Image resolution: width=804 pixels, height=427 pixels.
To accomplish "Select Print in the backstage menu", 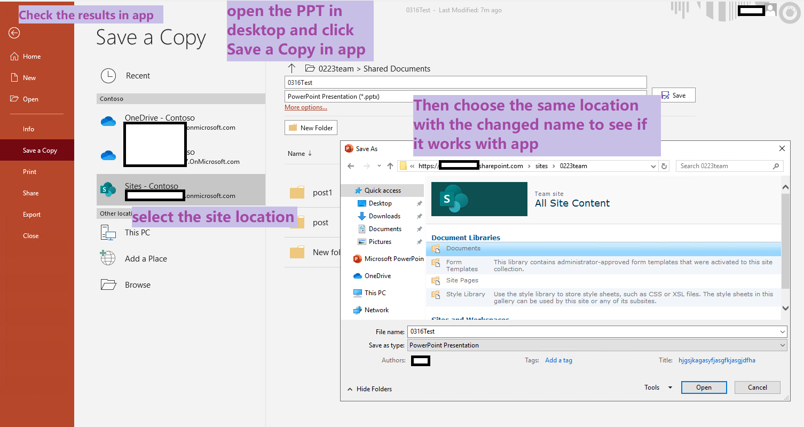I will [29, 172].
